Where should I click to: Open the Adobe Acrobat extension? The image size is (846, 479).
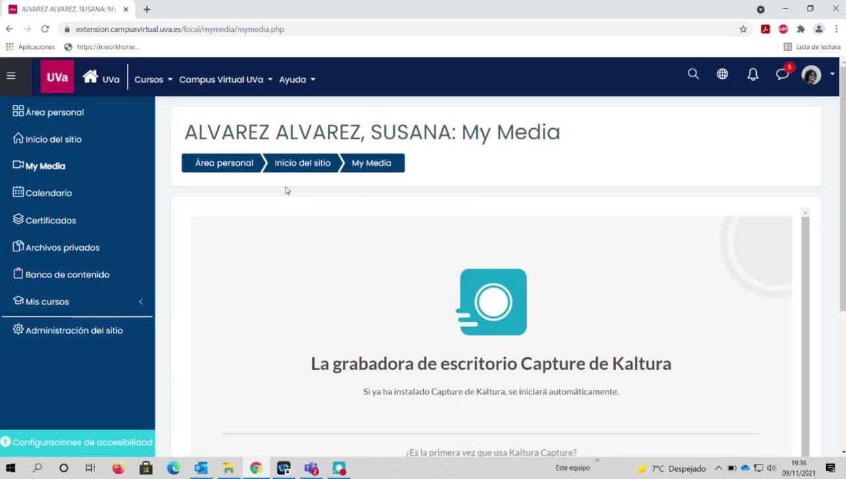[765, 29]
